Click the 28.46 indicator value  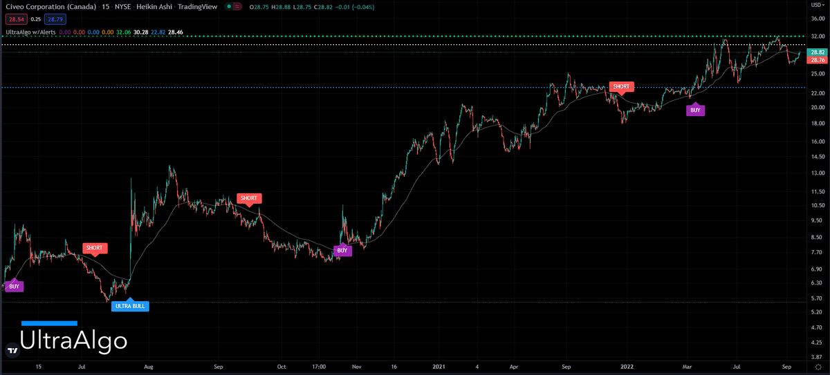pos(177,31)
